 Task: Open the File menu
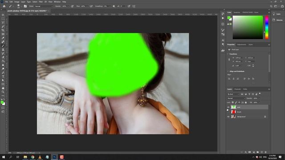(x=6, y=2)
